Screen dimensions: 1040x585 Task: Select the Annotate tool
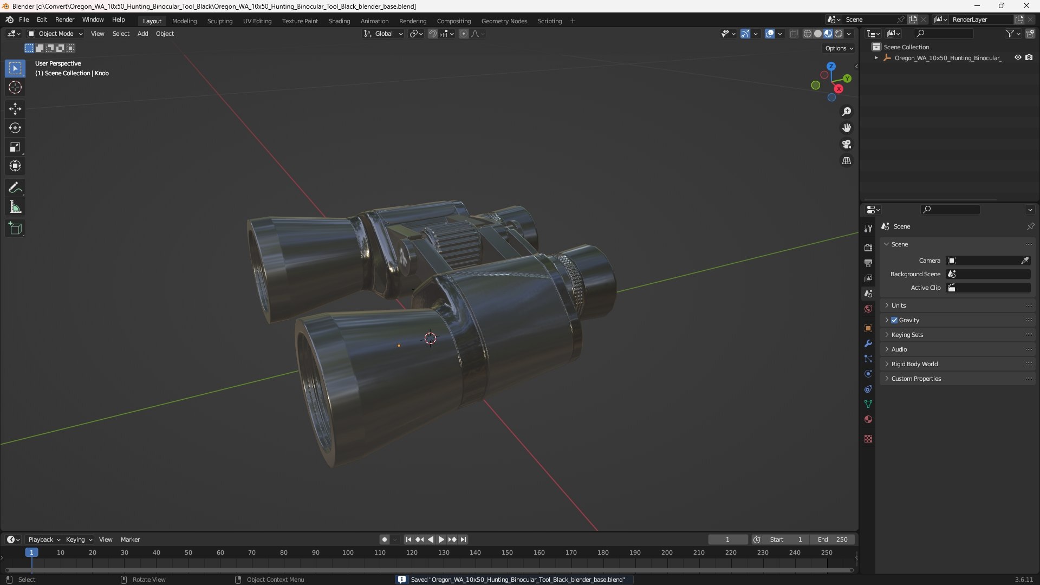[x=15, y=188]
